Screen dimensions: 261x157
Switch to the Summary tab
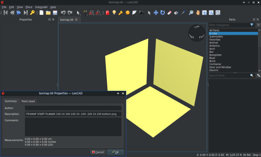(11, 101)
